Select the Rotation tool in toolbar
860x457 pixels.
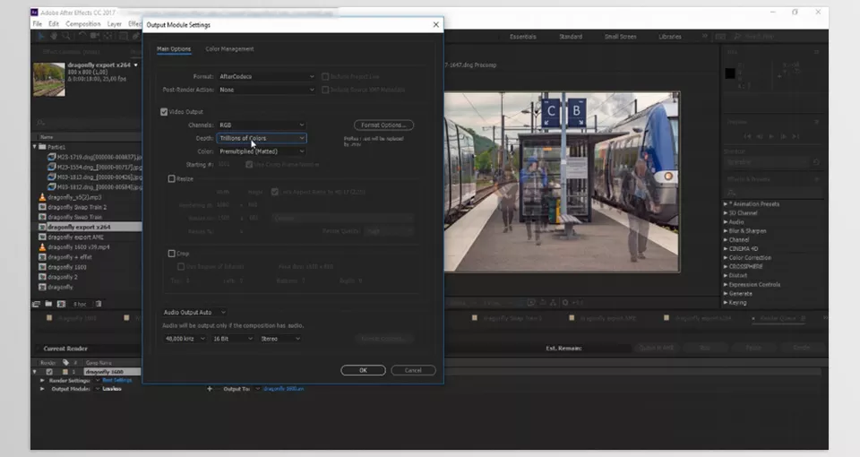(82, 36)
